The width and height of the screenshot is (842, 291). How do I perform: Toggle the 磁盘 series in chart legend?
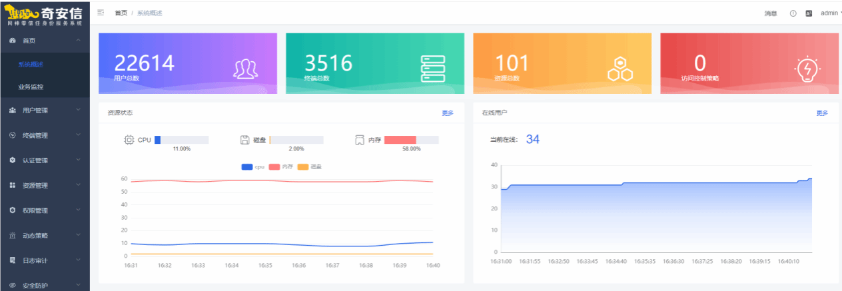[x=309, y=166]
